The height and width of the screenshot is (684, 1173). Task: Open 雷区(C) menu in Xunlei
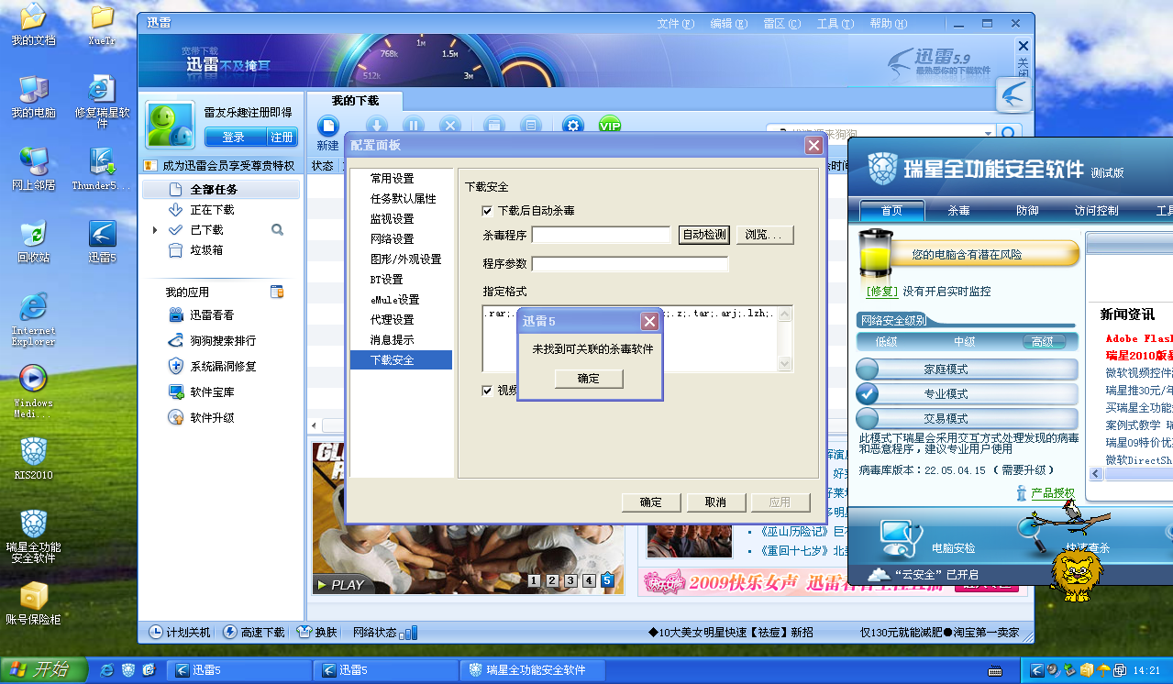click(x=781, y=24)
